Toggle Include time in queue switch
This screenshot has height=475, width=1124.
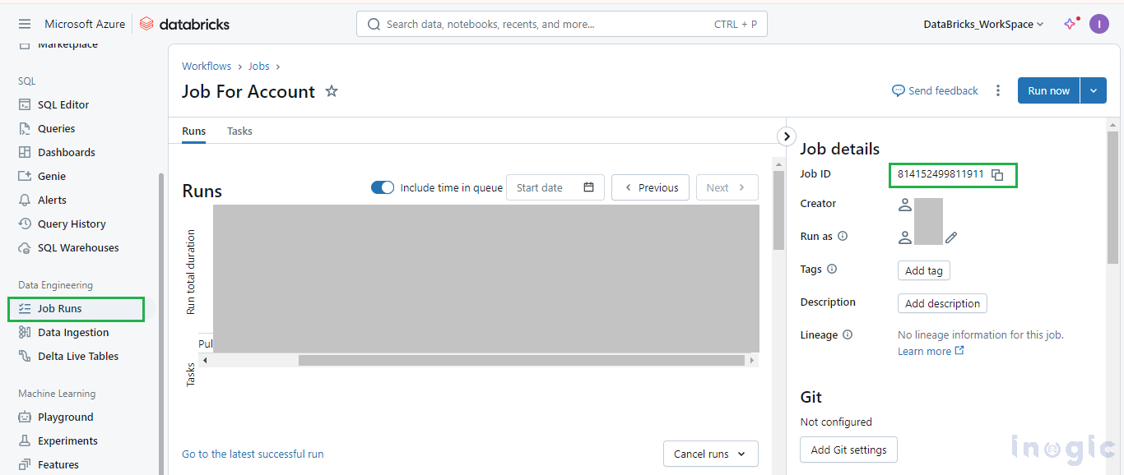[383, 187]
